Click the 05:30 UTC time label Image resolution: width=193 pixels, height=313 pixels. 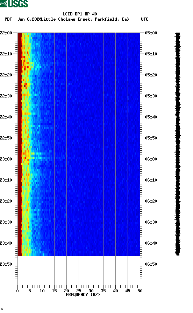(151, 96)
